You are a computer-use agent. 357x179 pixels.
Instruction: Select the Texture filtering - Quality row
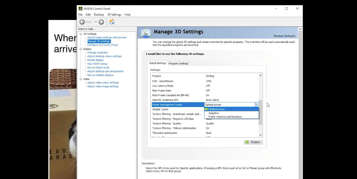(167, 124)
